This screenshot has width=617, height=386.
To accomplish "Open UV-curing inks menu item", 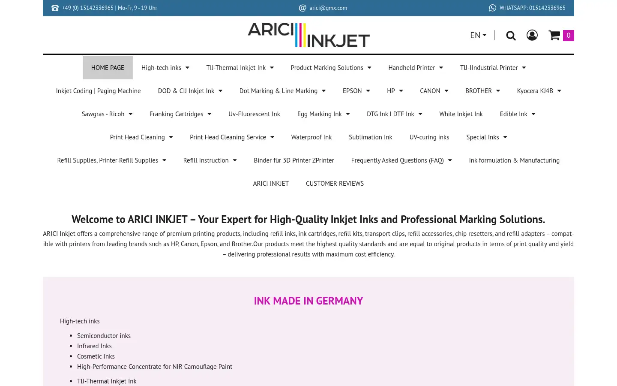I will pyautogui.click(x=429, y=137).
